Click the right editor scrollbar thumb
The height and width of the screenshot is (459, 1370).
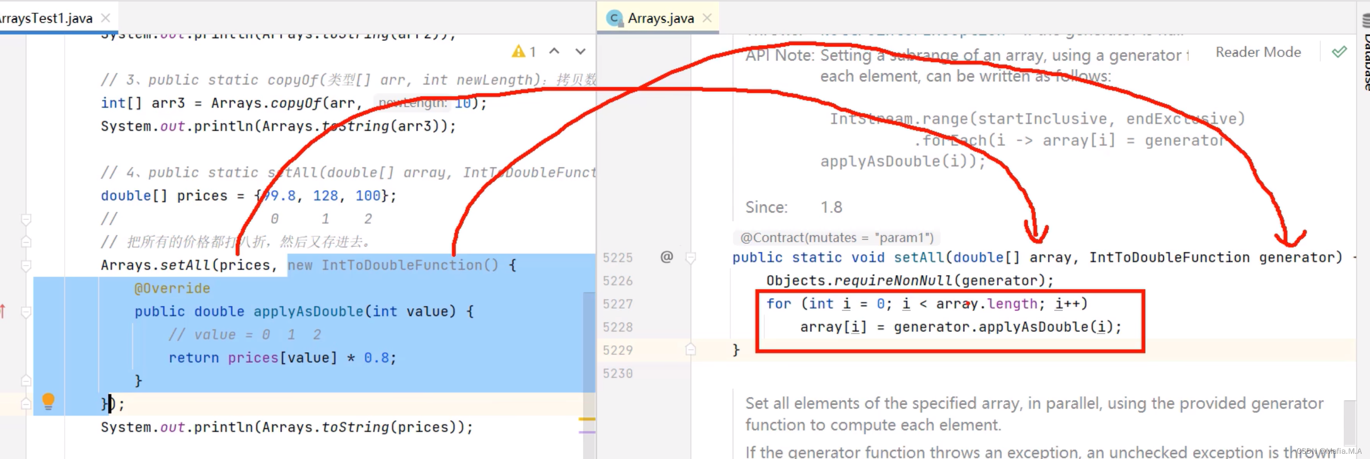1349,423
